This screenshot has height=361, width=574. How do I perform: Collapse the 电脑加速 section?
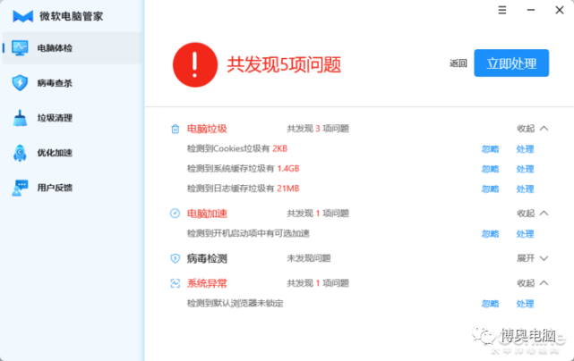click(532, 214)
